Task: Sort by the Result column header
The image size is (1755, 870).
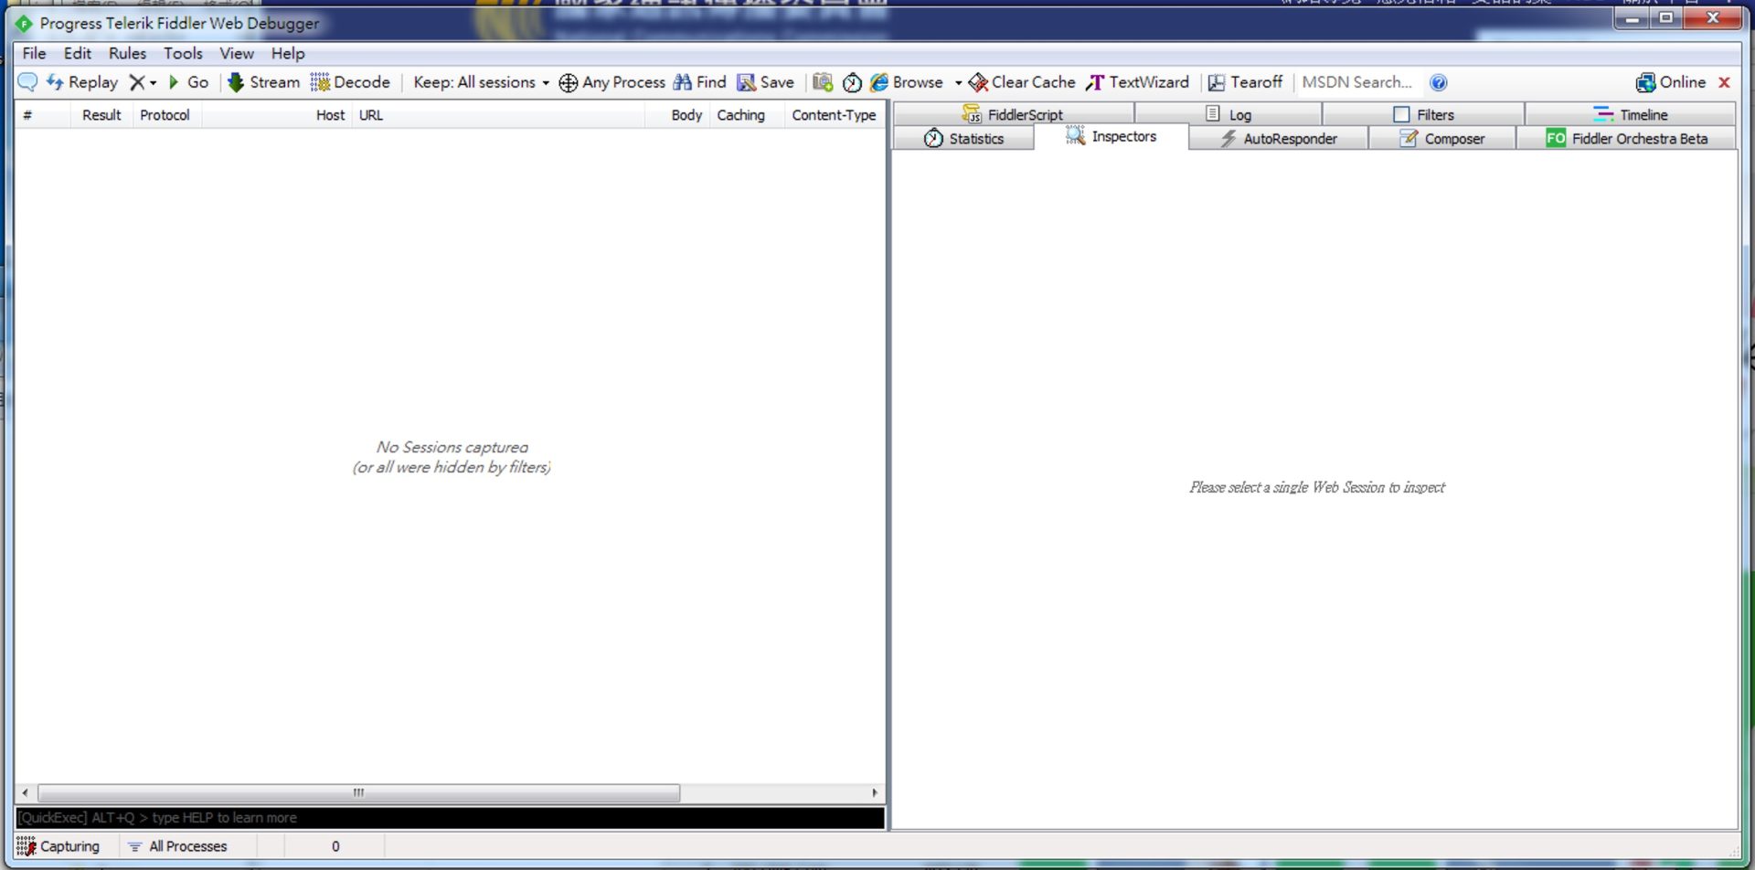Action: (x=101, y=115)
